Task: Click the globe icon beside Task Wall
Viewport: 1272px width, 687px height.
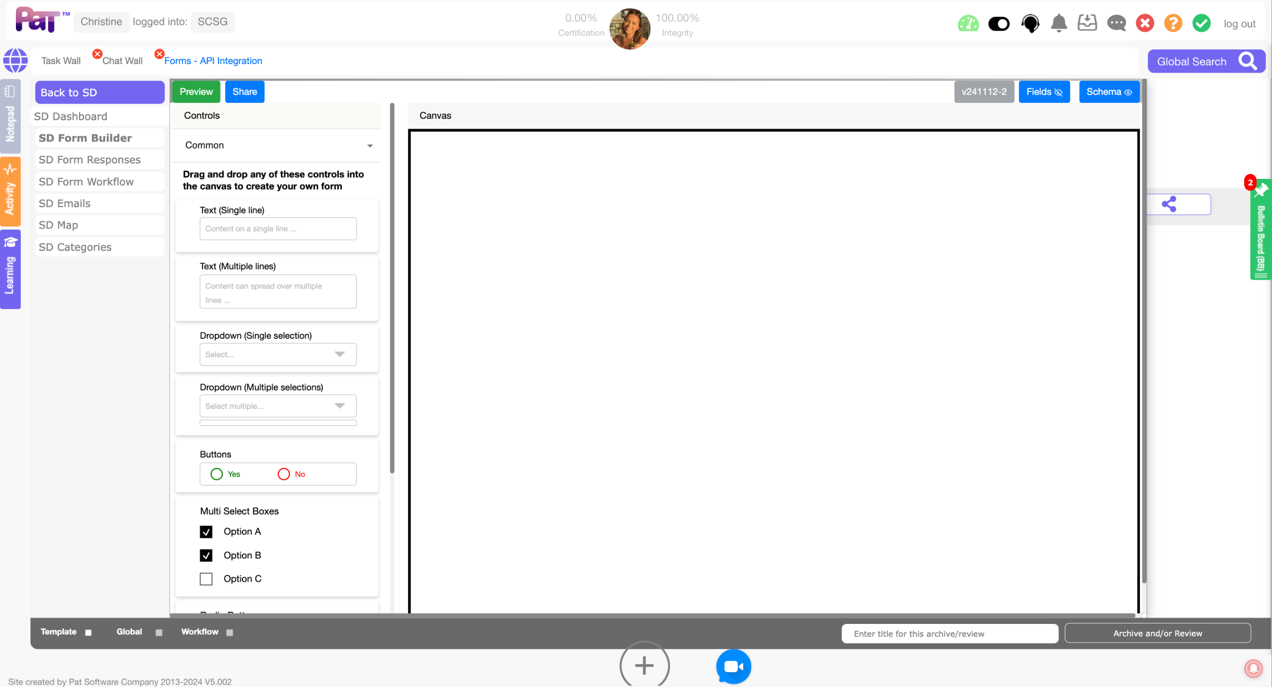Action: pyautogui.click(x=15, y=61)
